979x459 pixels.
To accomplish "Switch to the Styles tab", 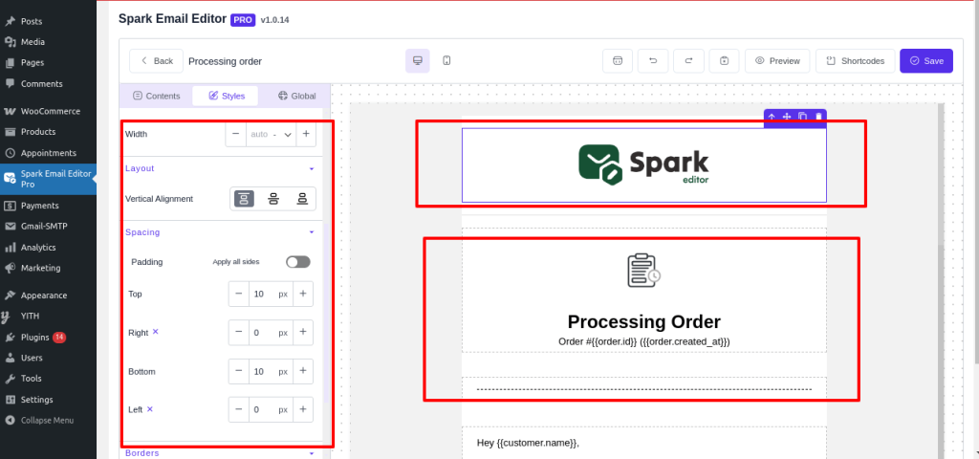I will [226, 97].
